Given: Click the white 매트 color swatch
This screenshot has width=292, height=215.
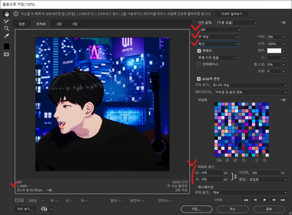Looking at the screenshot, I should (274, 51).
